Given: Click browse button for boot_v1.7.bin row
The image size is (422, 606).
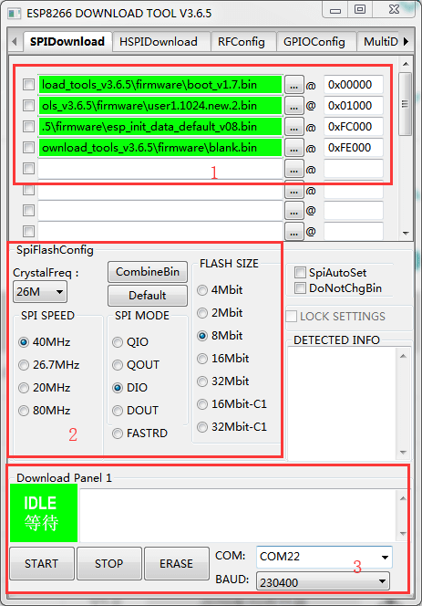Looking at the screenshot, I should point(294,85).
